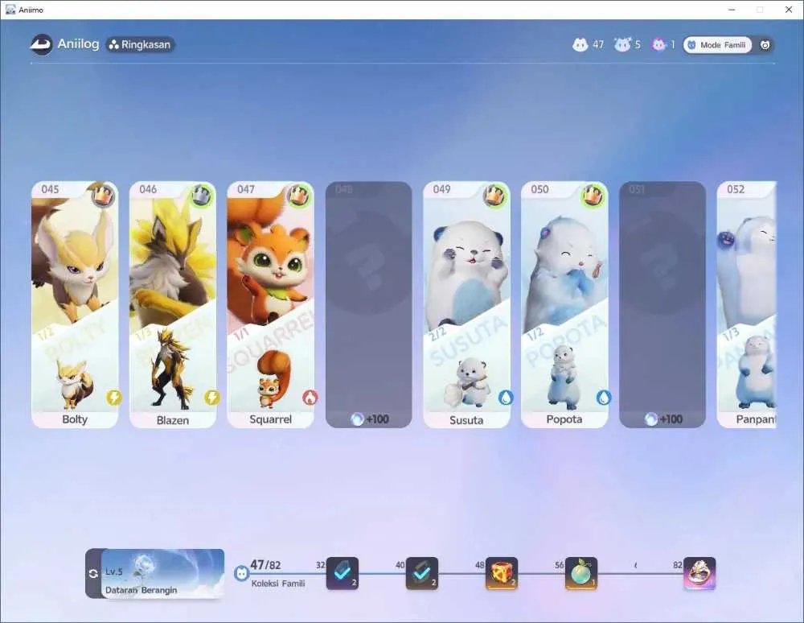
Task: Toggle the Mode Famili switch
Action: (717, 45)
